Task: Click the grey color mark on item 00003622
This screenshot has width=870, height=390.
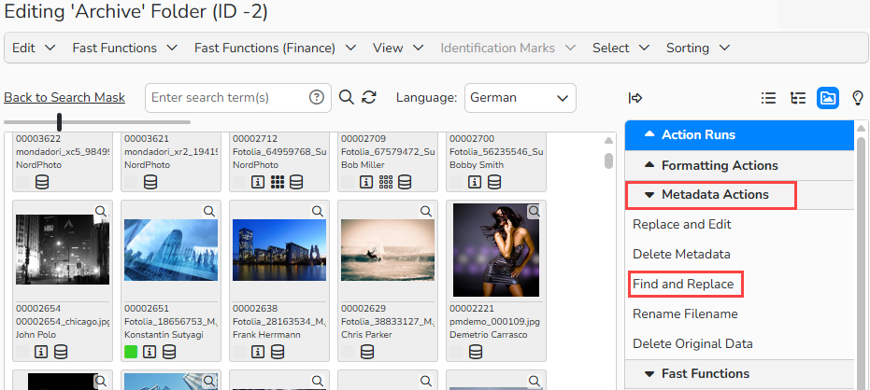Action: (x=22, y=182)
